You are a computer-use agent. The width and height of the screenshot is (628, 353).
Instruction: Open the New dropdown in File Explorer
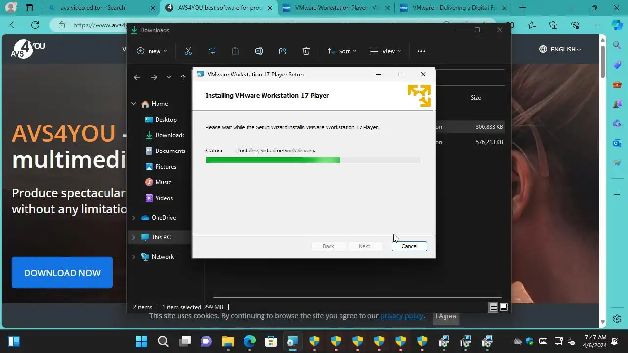point(152,51)
